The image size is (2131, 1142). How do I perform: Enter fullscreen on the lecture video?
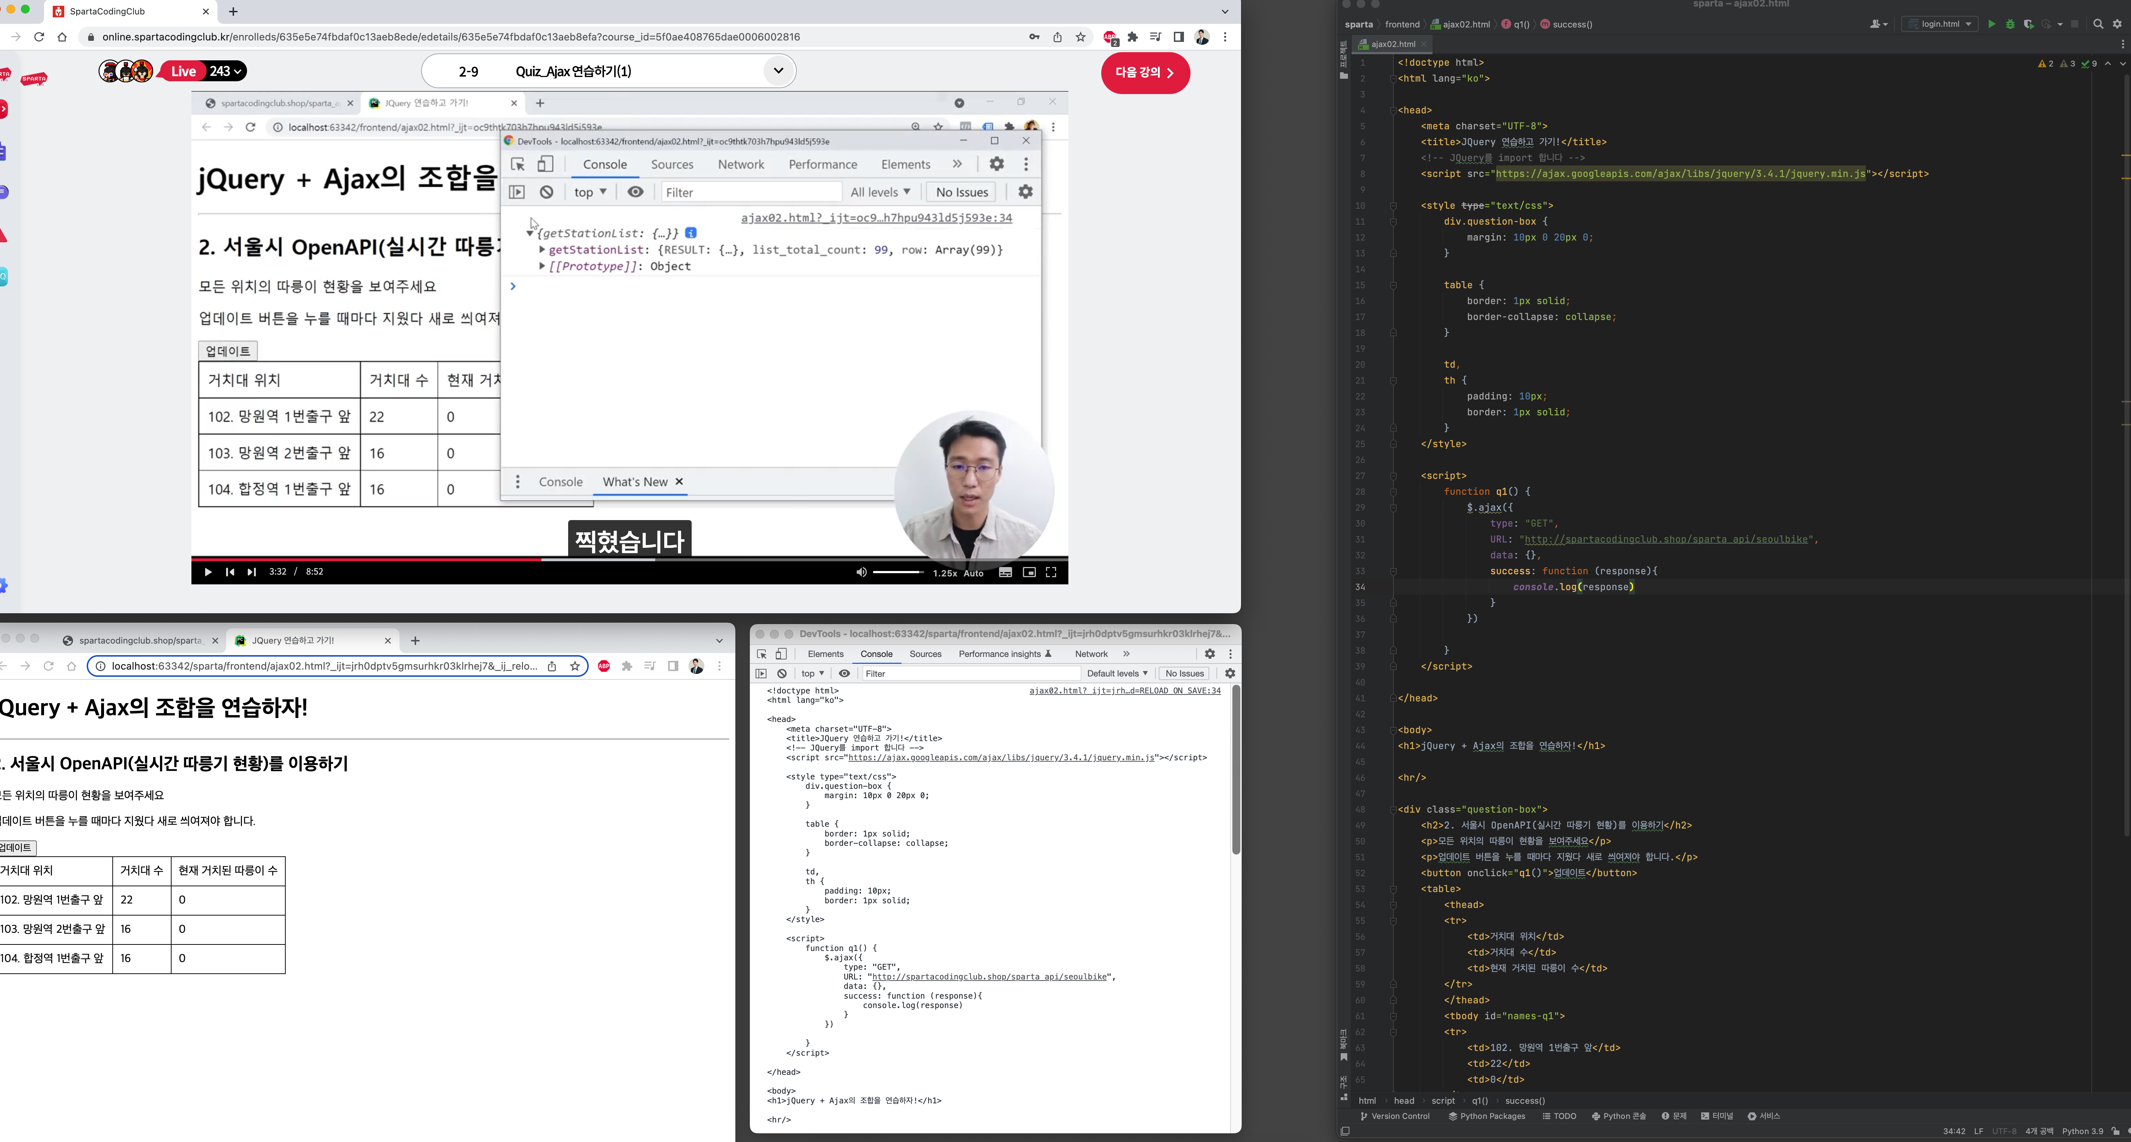point(1051,572)
